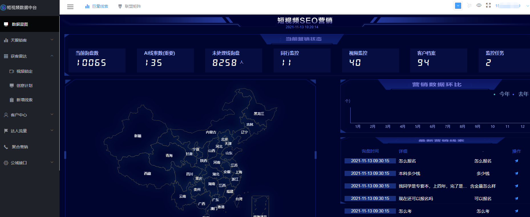Expand the 天眼锁客 menu chevron
This screenshot has width=530, height=217.
(x=52, y=40)
